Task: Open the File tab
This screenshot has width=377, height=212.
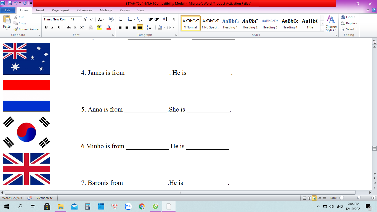Action: point(8,10)
